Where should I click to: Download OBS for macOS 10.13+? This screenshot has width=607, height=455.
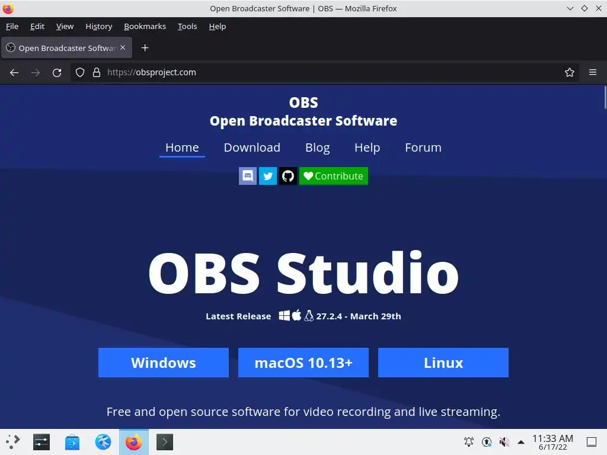(x=303, y=363)
